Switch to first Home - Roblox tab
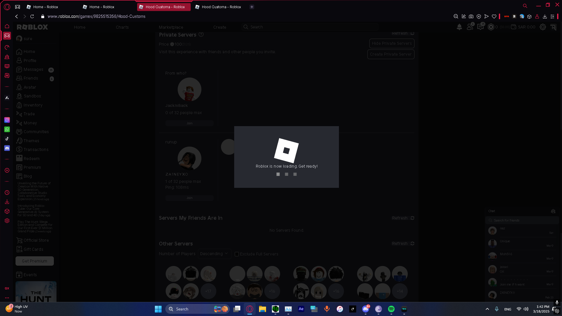This screenshot has width=562, height=316. pyautogui.click(x=46, y=7)
